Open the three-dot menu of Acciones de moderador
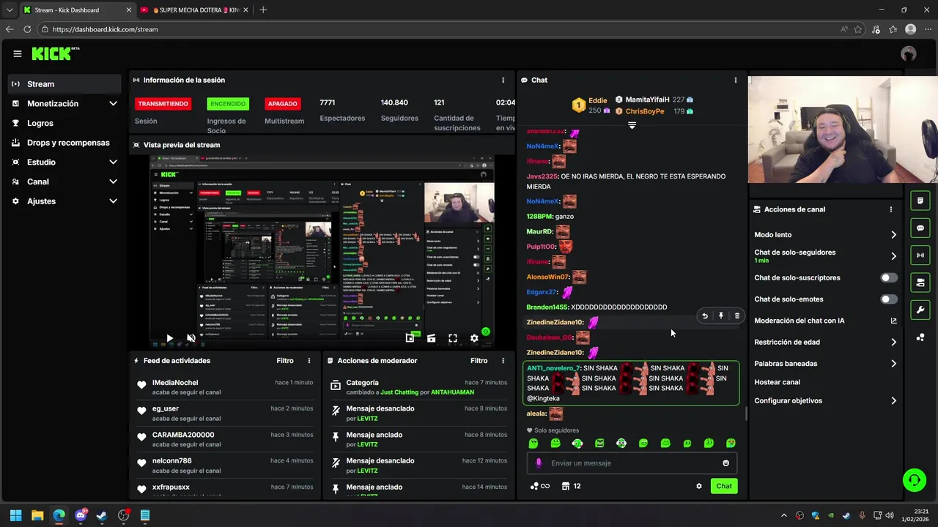Screen dimensions: 938x527 [x=503, y=360]
